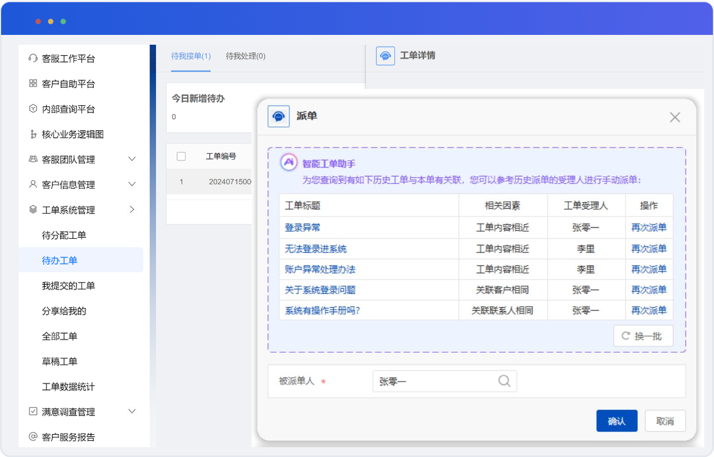The image size is (714, 457).
Task: Click the green macOS window dot
Action: click(63, 21)
